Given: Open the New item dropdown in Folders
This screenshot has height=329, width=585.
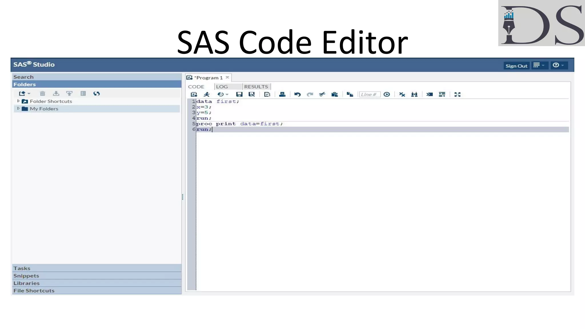Looking at the screenshot, I should 29,94.
